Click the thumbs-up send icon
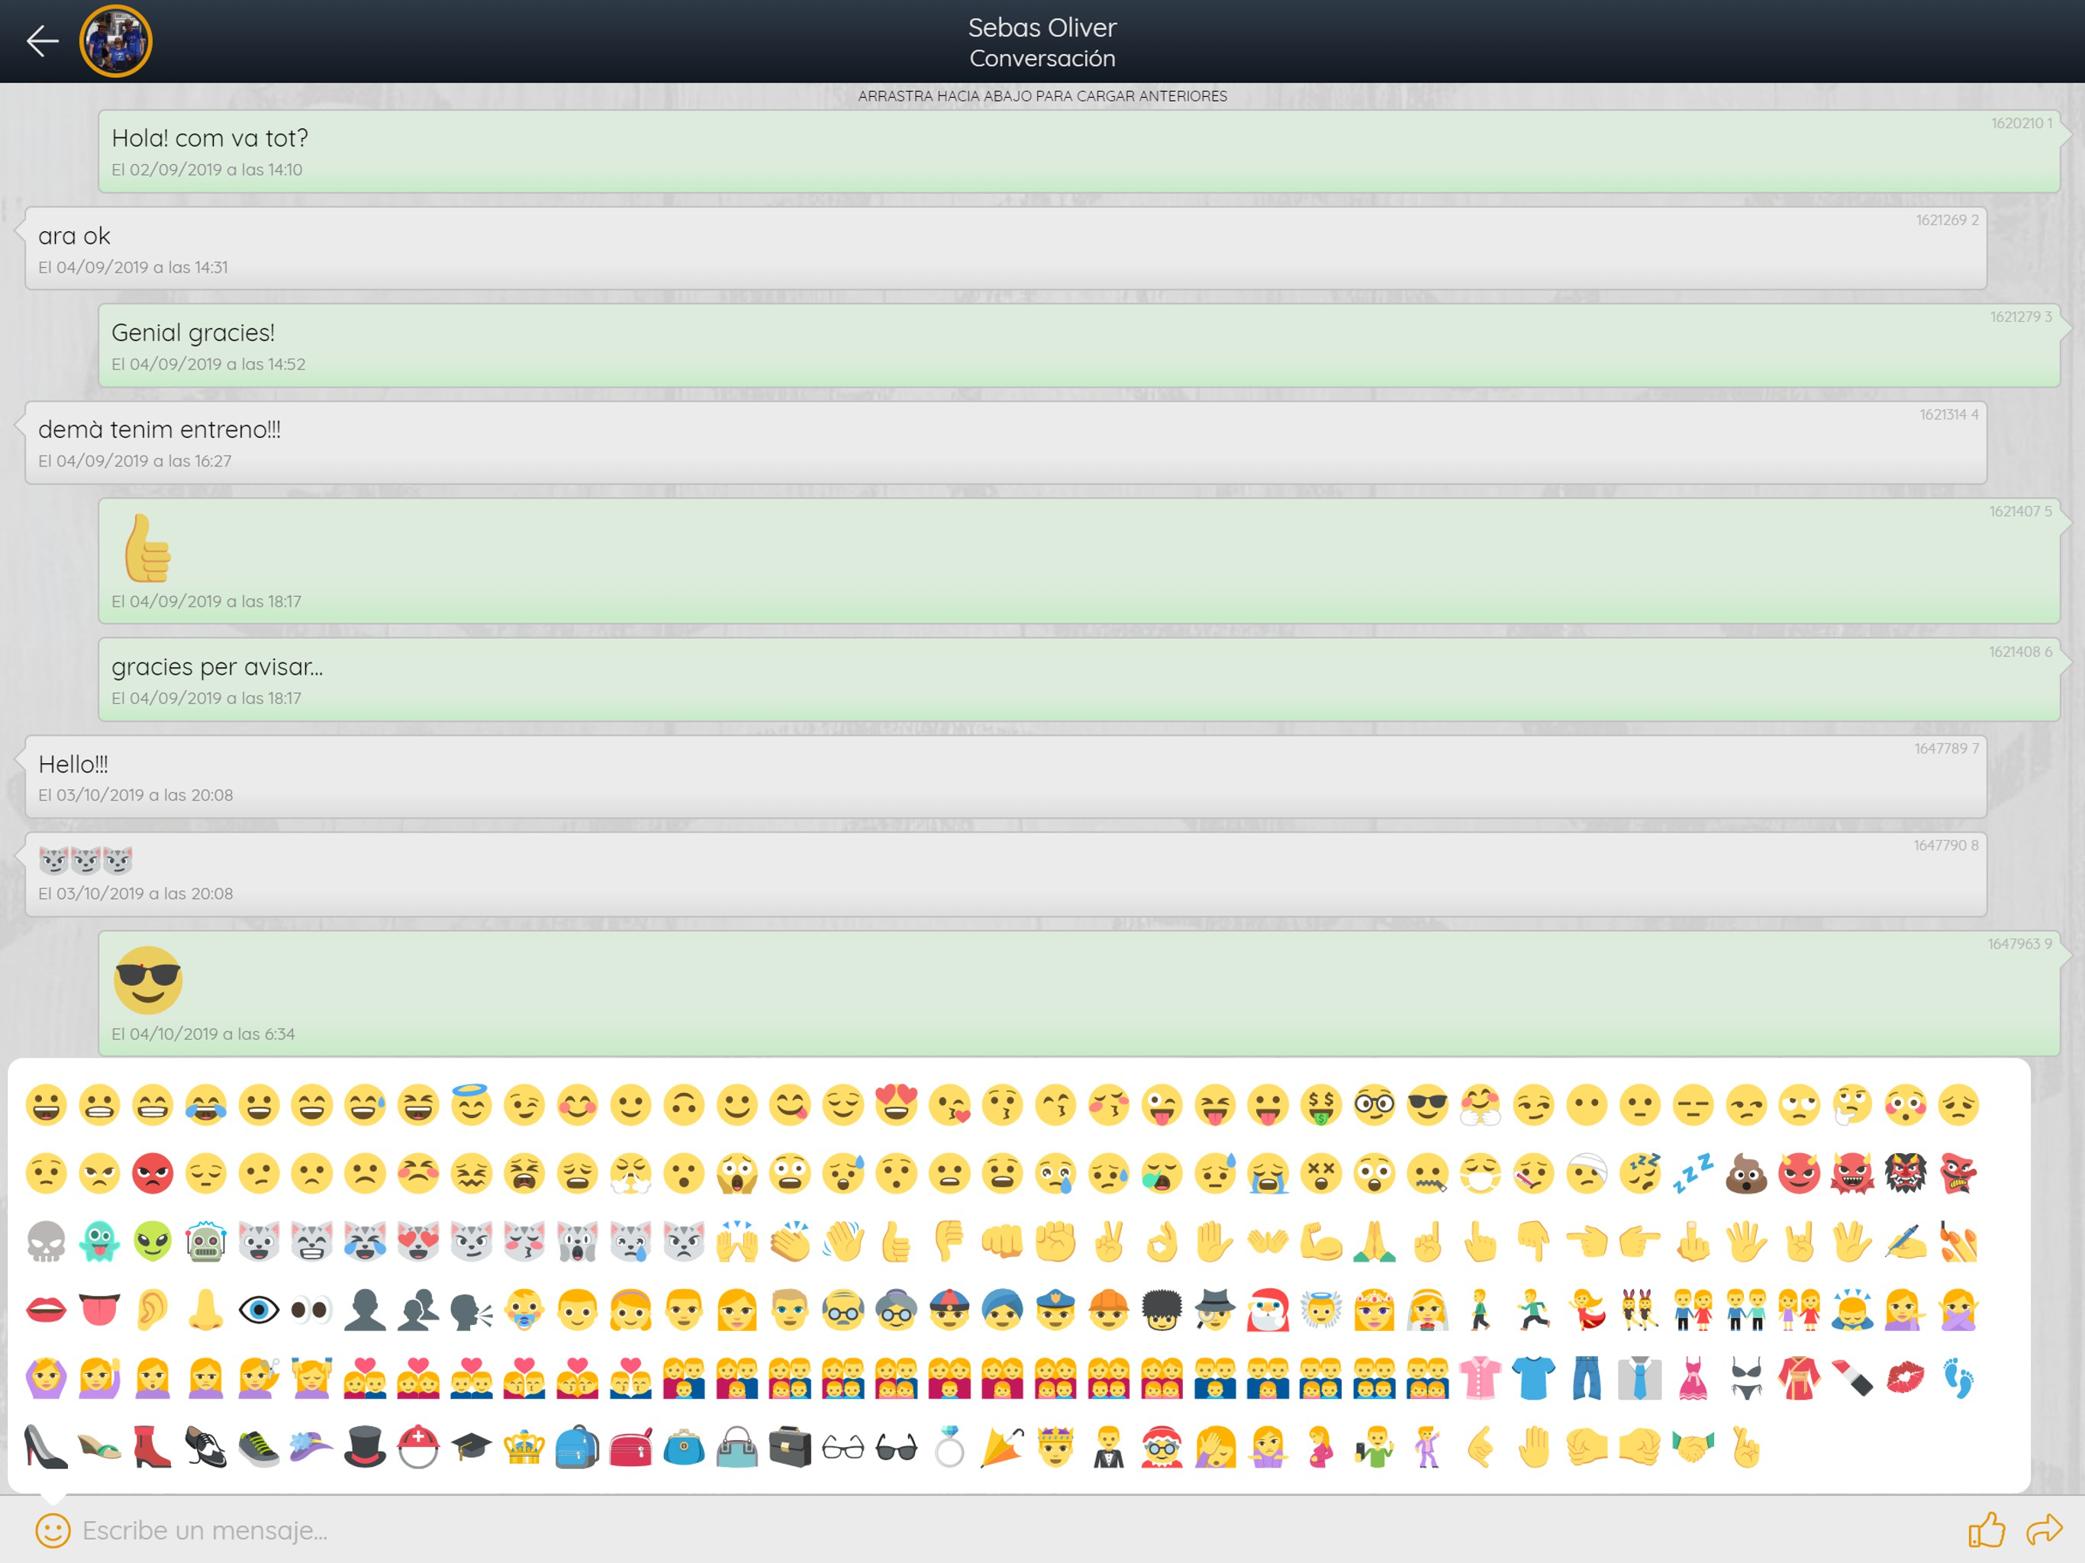The image size is (2085, 1563). (x=1986, y=1529)
